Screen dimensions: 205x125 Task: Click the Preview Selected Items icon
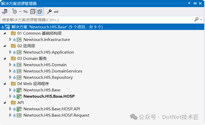[x=57, y=12]
